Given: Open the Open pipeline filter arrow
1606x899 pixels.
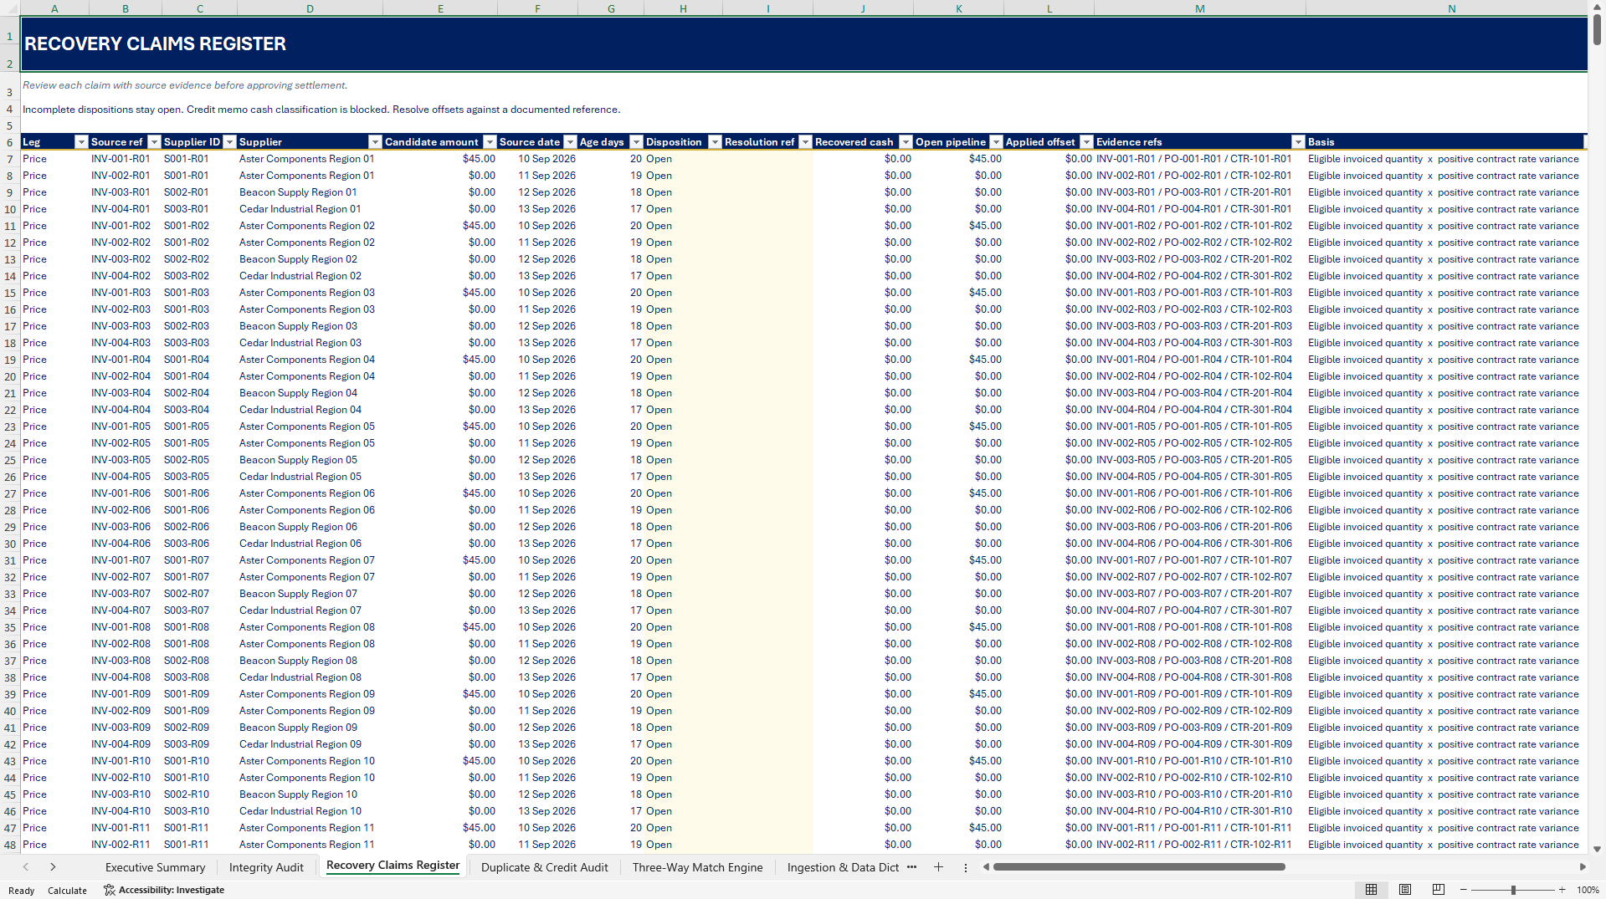Looking at the screenshot, I should (x=996, y=142).
